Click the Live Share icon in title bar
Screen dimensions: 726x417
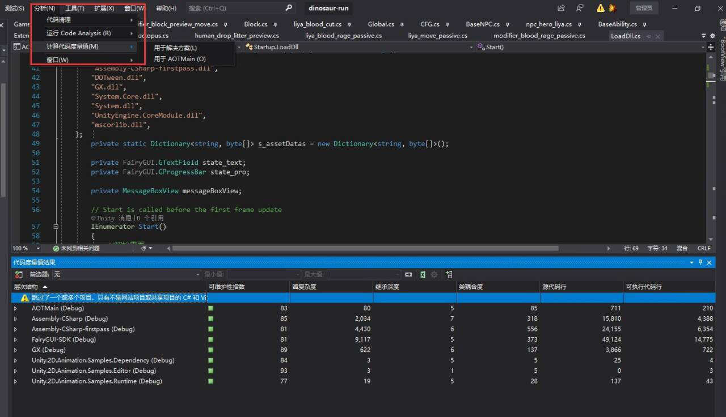point(562,8)
